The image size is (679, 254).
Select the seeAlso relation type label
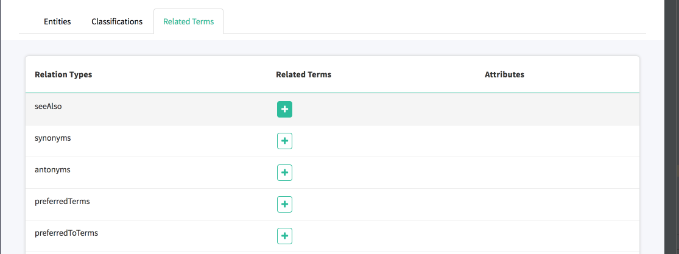(x=49, y=107)
